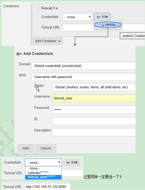The width and height of the screenshot is (145, 190).
Task: Open the Add Container dropdown button
Action: point(48,41)
